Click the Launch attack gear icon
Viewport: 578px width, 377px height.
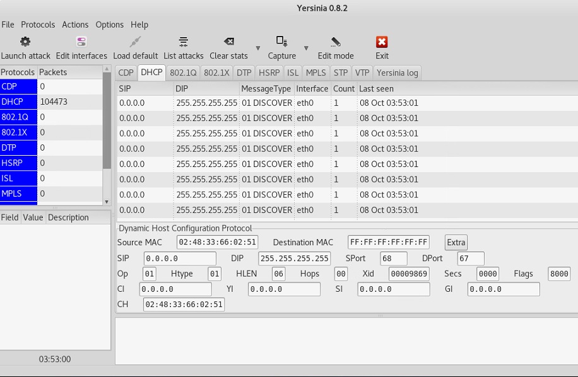tap(25, 40)
